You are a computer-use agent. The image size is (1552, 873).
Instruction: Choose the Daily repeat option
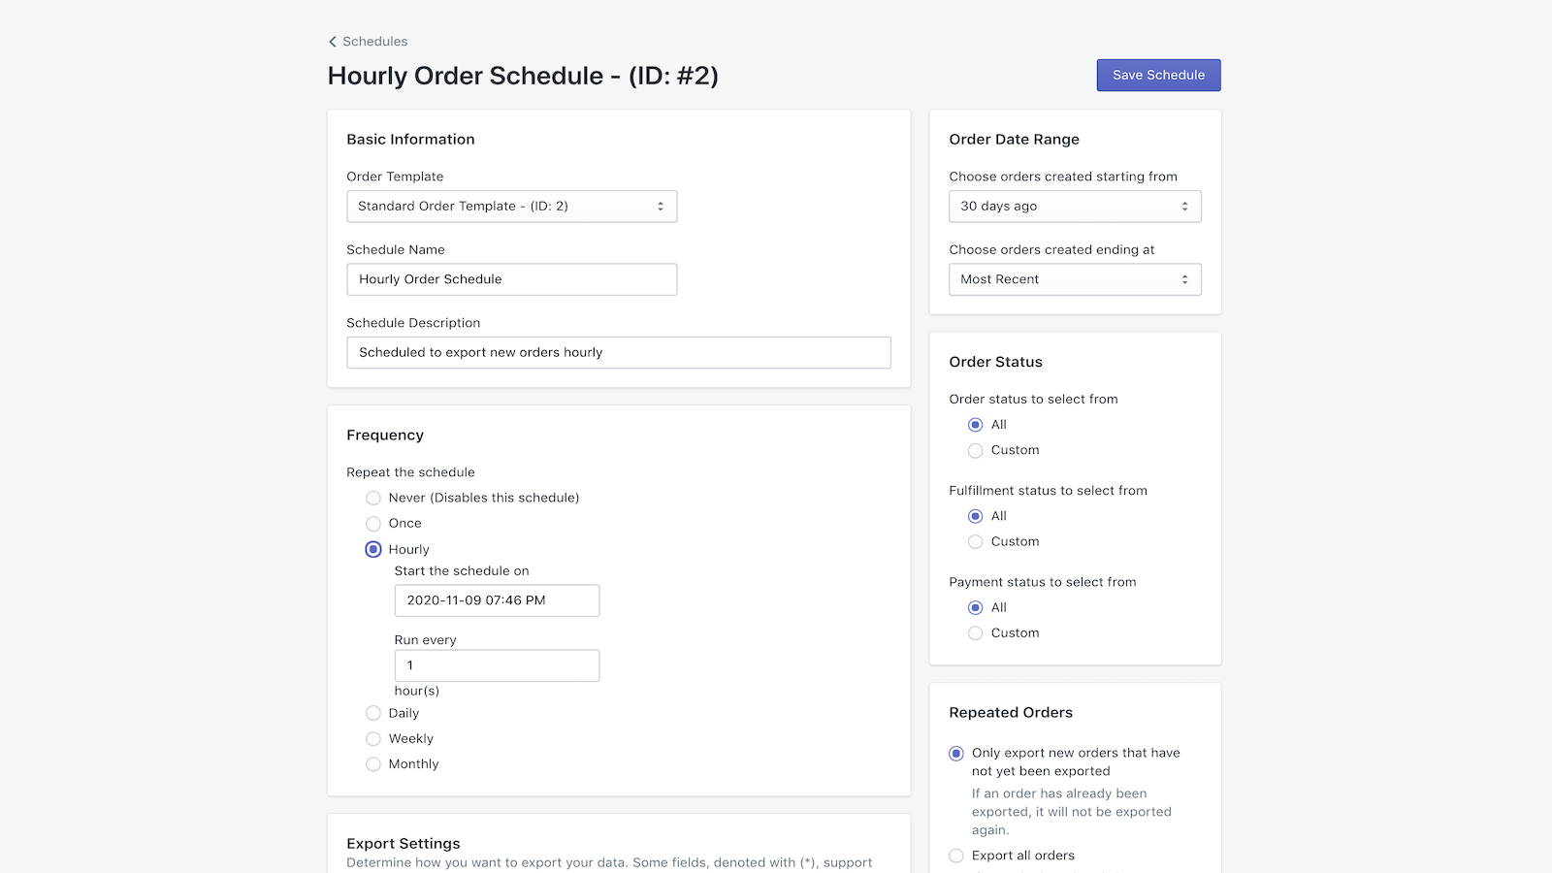tap(373, 714)
